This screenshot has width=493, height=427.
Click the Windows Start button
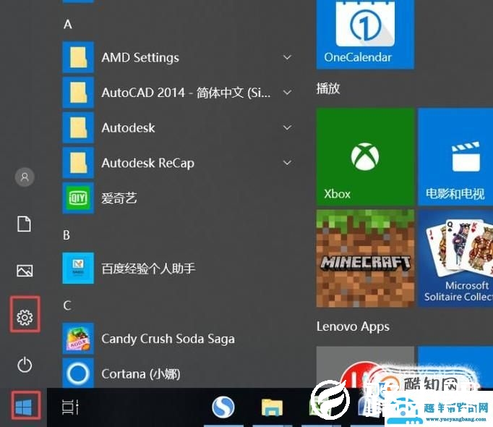[24, 407]
